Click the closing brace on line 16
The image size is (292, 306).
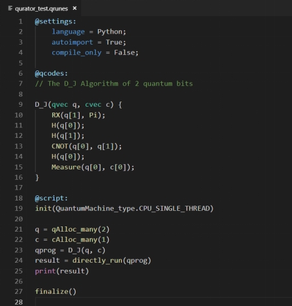click(x=37, y=177)
